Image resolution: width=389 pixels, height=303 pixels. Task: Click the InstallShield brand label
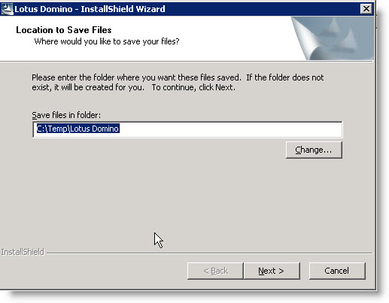point(23,252)
